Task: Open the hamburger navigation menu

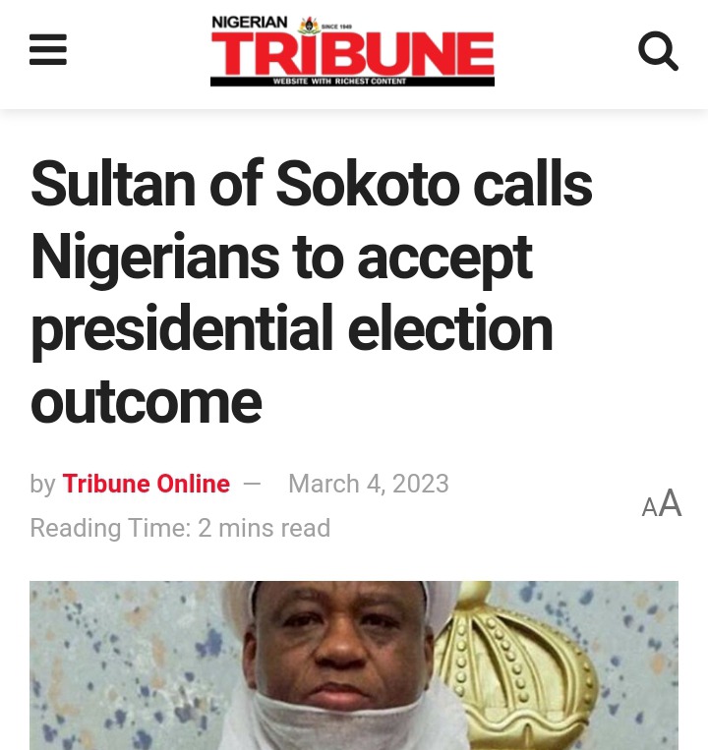Action: (x=48, y=50)
